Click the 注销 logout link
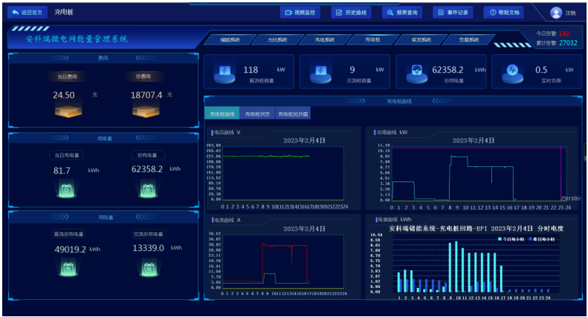588x317 pixels. 571,13
